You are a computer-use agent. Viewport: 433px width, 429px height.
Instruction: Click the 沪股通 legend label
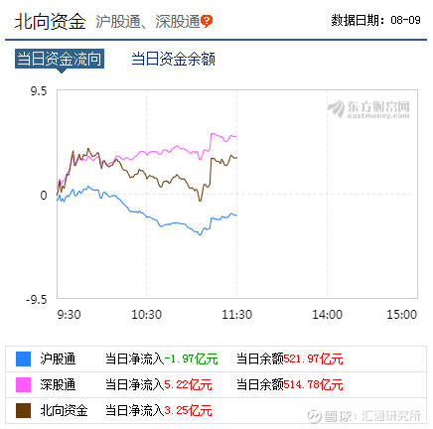click(58, 359)
